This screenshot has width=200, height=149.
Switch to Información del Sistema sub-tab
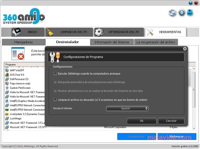(112, 42)
